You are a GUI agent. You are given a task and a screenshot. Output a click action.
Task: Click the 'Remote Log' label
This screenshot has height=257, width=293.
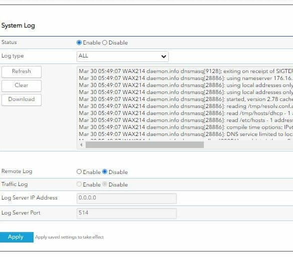coord(17,171)
